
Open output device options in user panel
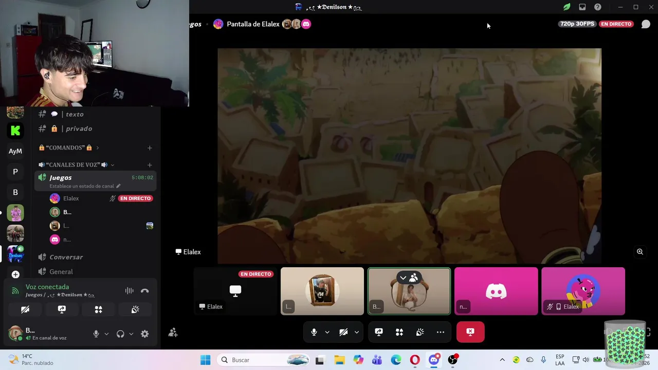pos(131,334)
